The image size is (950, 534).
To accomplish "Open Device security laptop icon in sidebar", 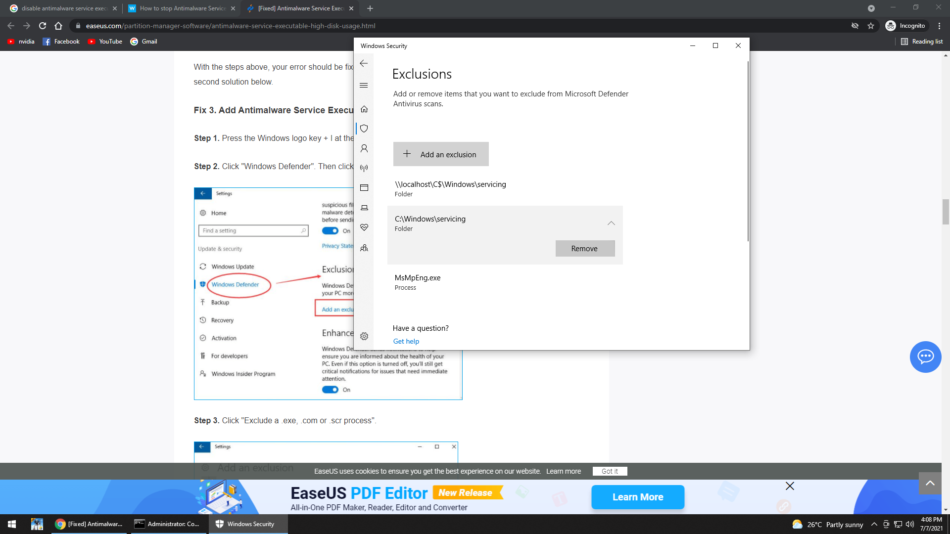I will tap(364, 208).
